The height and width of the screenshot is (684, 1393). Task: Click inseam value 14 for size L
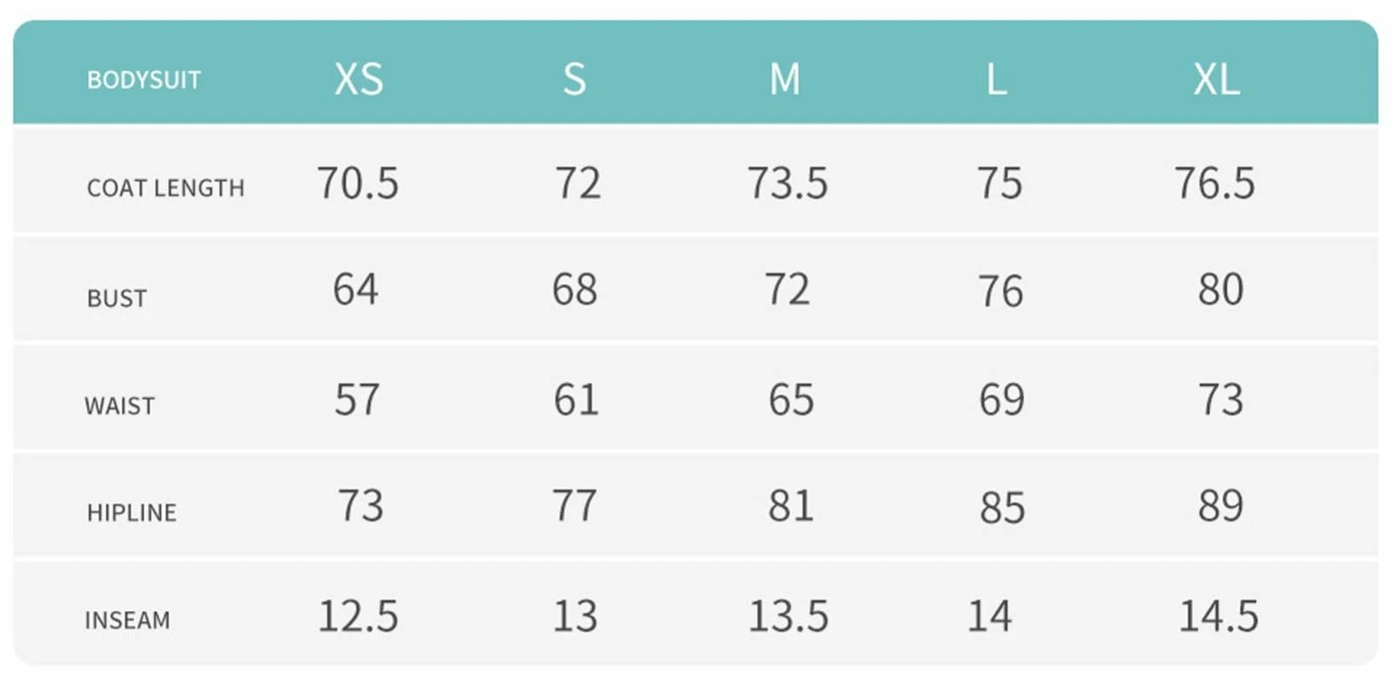(x=990, y=617)
